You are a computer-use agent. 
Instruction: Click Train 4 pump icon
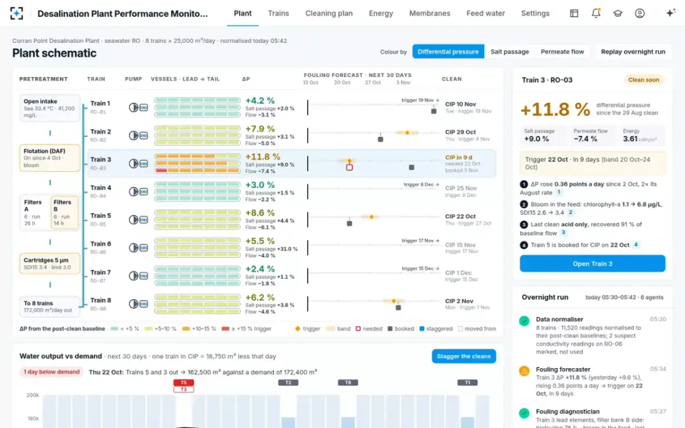click(x=133, y=191)
